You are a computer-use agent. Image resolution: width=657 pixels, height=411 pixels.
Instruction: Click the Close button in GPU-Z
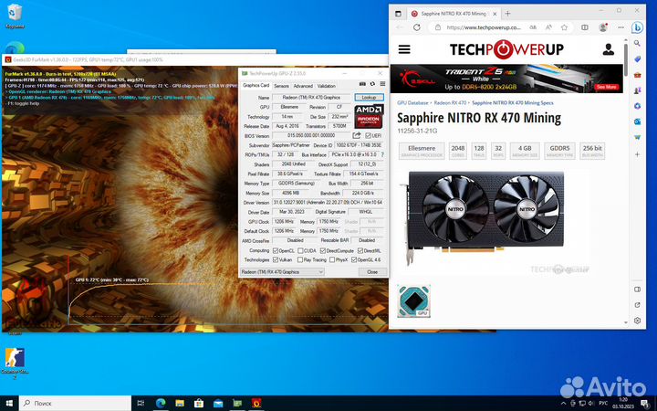pyautogui.click(x=372, y=272)
